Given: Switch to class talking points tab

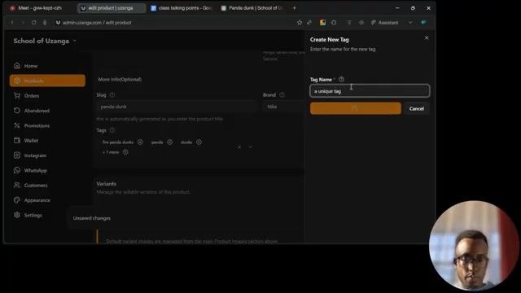Looking at the screenshot, I should 181,8.
